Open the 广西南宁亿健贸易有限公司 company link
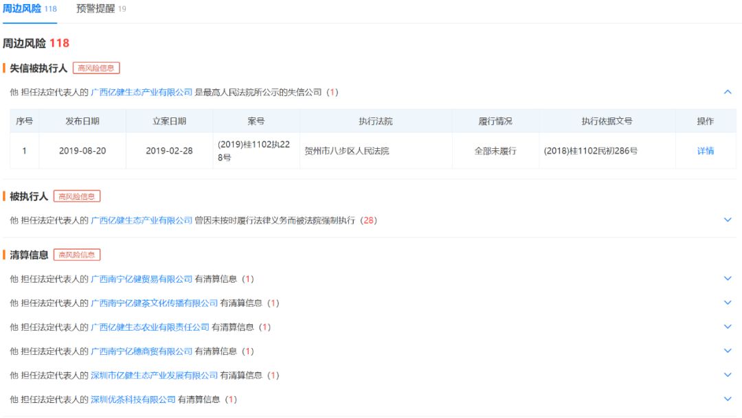Image resolution: width=742 pixels, height=418 pixels. (142, 279)
